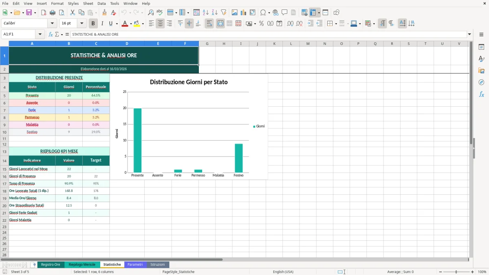The height and width of the screenshot is (275, 489).
Task: Apply red font color swatch
Action: [124, 24]
